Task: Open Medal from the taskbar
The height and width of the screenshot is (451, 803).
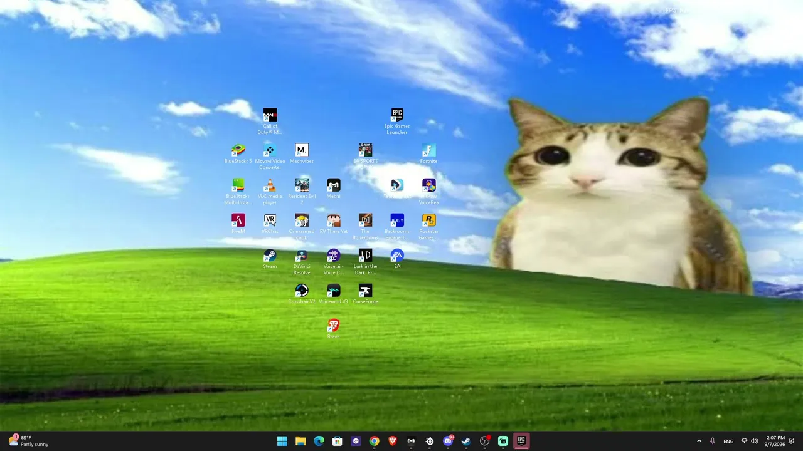Action: pyautogui.click(x=411, y=441)
